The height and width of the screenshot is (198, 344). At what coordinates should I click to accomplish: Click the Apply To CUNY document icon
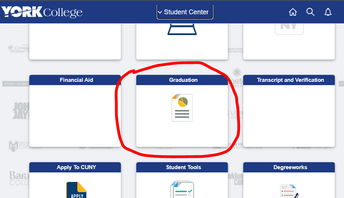76,190
